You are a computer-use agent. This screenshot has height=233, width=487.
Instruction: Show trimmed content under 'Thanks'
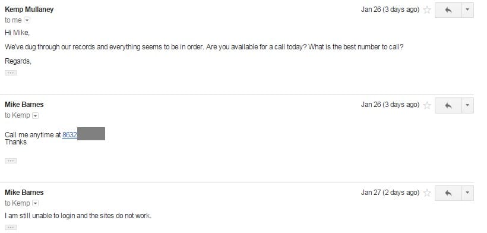[x=11, y=160]
